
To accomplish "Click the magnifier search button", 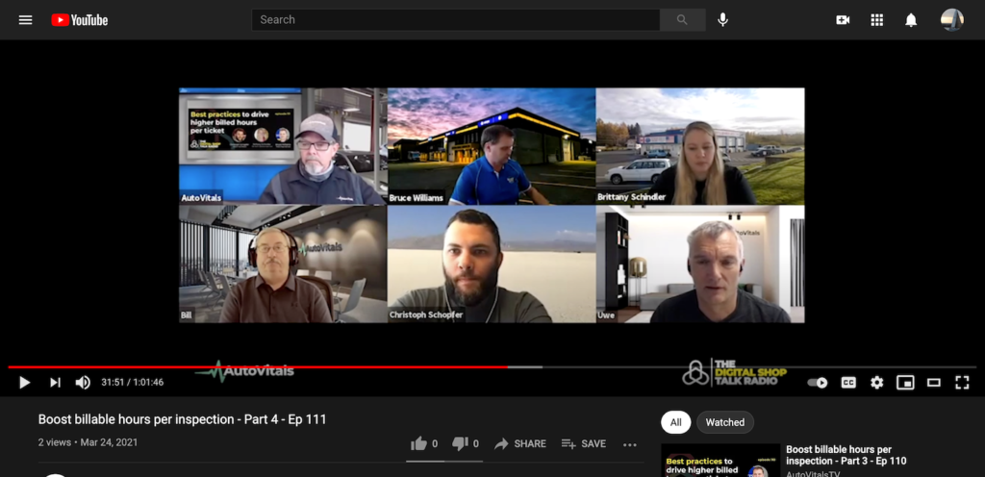I will (682, 20).
